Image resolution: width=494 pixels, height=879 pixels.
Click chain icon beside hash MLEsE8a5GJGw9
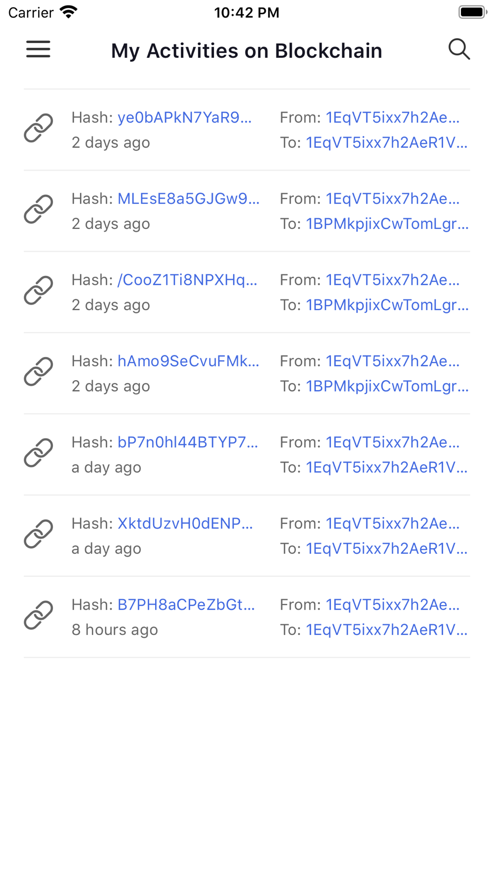(x=39, y=209)
